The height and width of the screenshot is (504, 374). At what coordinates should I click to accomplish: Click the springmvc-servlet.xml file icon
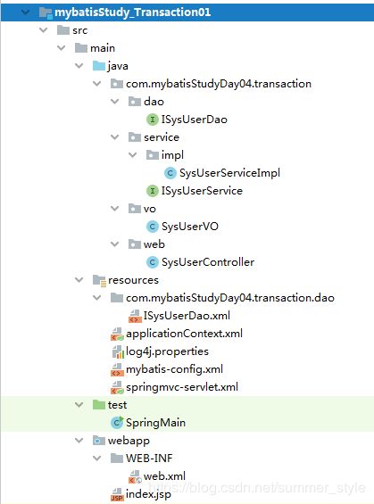tap(118, 388)
